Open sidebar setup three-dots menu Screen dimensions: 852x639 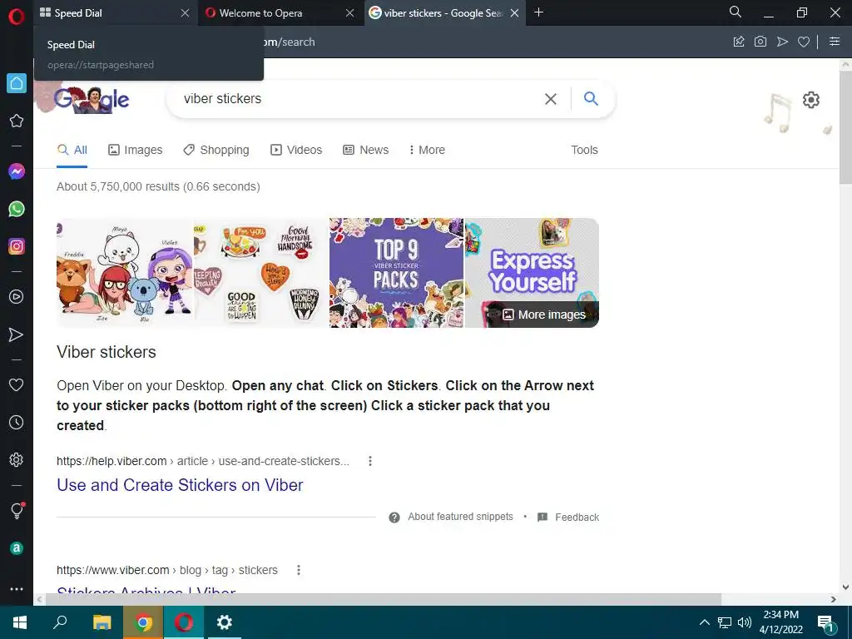click(x=17, y=589)
